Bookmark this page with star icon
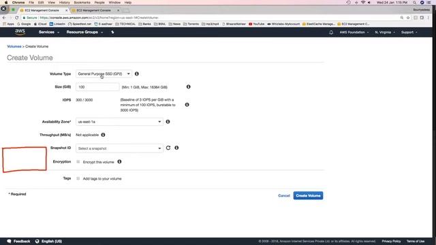This screenshot has width=436, height=245. point(408,18)
